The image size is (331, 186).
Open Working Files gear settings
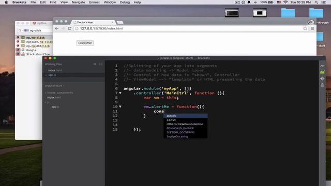coord(95,64)
